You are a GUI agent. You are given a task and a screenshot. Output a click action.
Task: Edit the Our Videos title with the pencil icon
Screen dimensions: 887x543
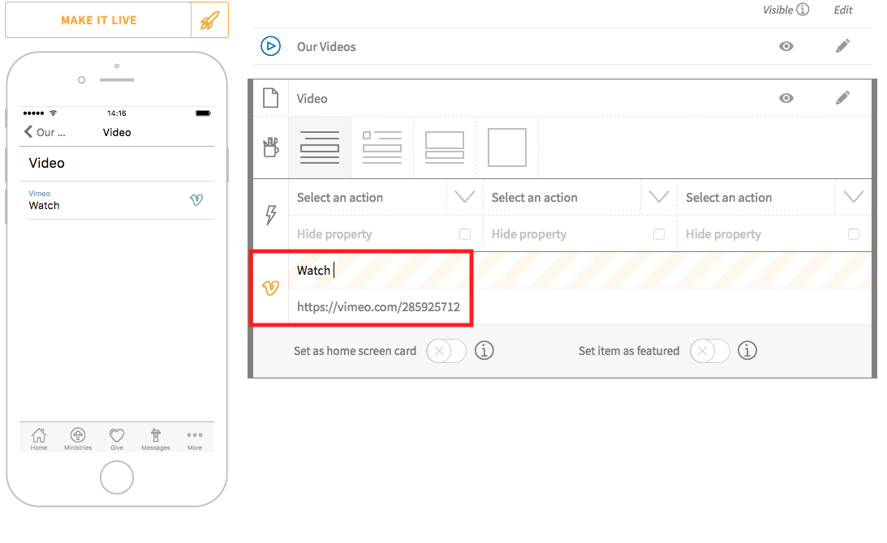click(x=842, y=46)
